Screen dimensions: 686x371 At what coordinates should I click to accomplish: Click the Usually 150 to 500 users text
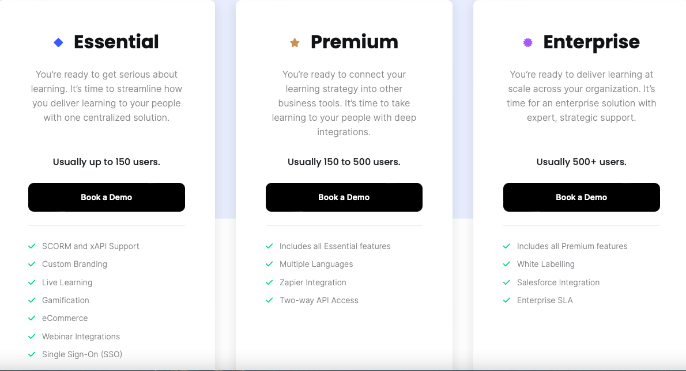click(344, 162)
